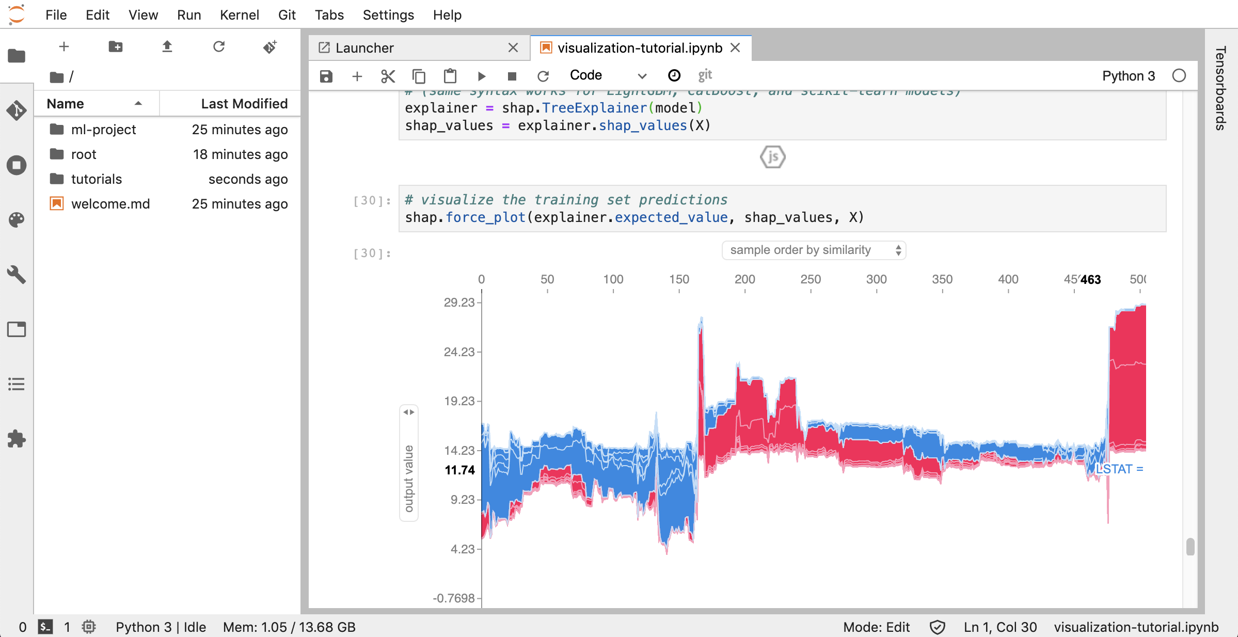
Task: Open the extension manager puzzle icon
Action: pos(17,439)
